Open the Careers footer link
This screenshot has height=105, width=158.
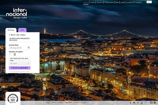[x=77, y=102]
